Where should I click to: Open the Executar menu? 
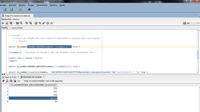coord(12,5)
